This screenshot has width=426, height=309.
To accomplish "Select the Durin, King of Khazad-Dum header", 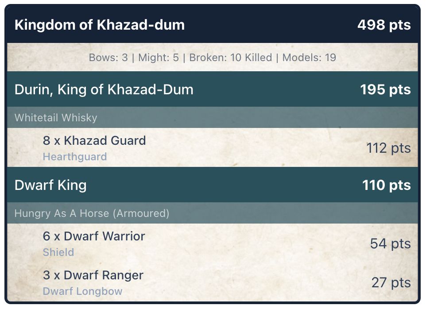I will (104, 89).
